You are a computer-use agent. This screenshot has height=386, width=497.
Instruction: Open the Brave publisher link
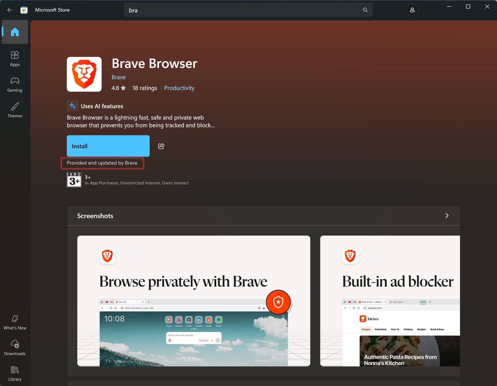[x=118, y=77]
